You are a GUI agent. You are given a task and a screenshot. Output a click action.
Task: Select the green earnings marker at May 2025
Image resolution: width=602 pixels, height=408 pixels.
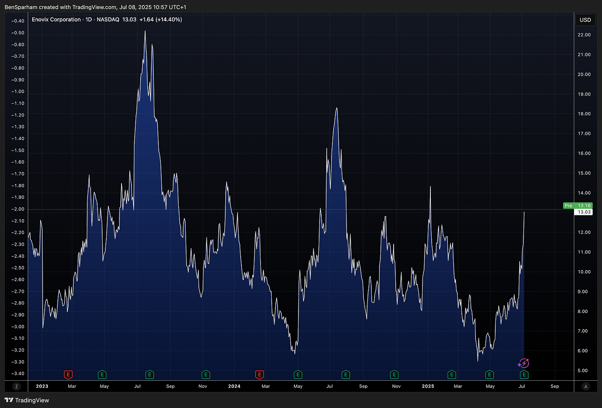[x=489, y=375]
